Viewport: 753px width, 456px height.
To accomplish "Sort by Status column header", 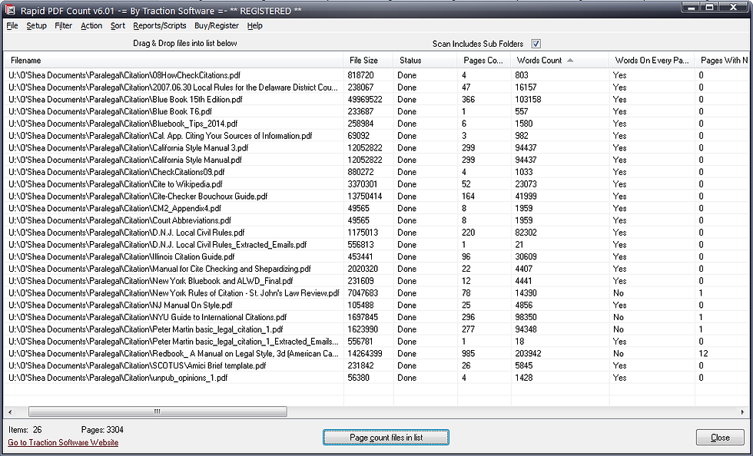I will pyautogui.click(x=425, y=61).
